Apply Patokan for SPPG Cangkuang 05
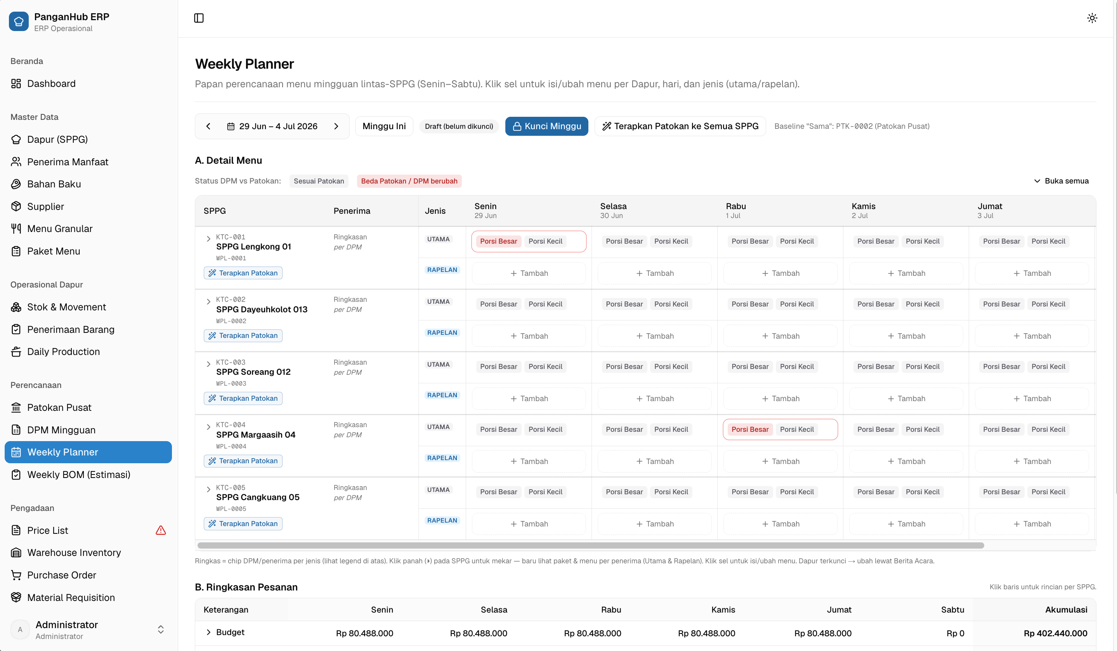The image size is (1117, 651). [243, 524]
